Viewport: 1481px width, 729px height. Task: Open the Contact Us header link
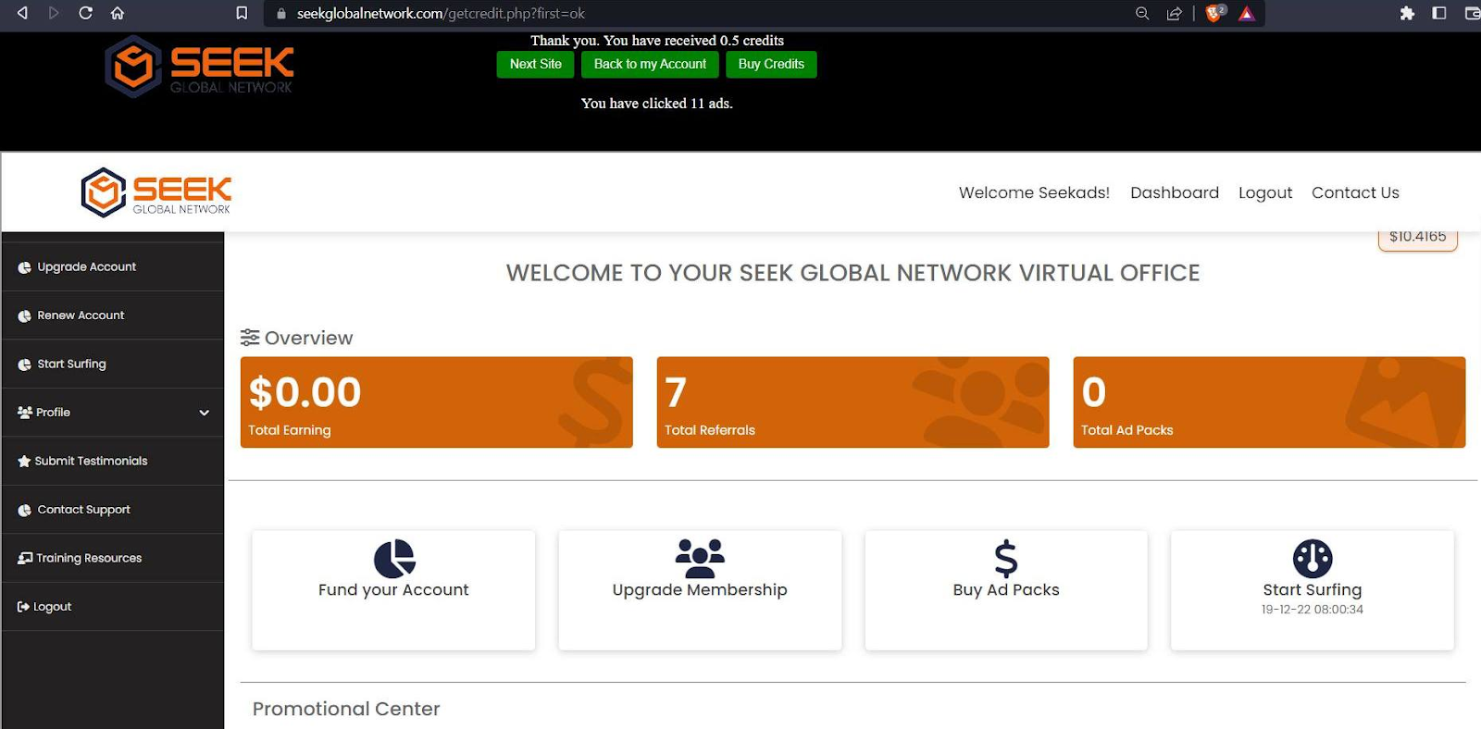[x=1355, y=192]
